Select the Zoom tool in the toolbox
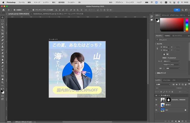Screen dimensions: 190x123 3,82
